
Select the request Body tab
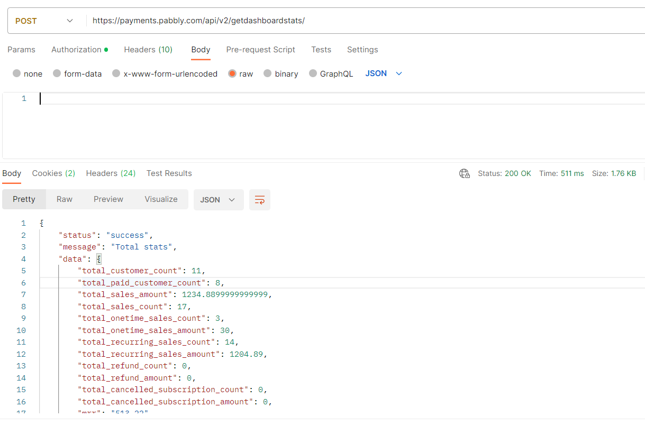coord(201,50)
